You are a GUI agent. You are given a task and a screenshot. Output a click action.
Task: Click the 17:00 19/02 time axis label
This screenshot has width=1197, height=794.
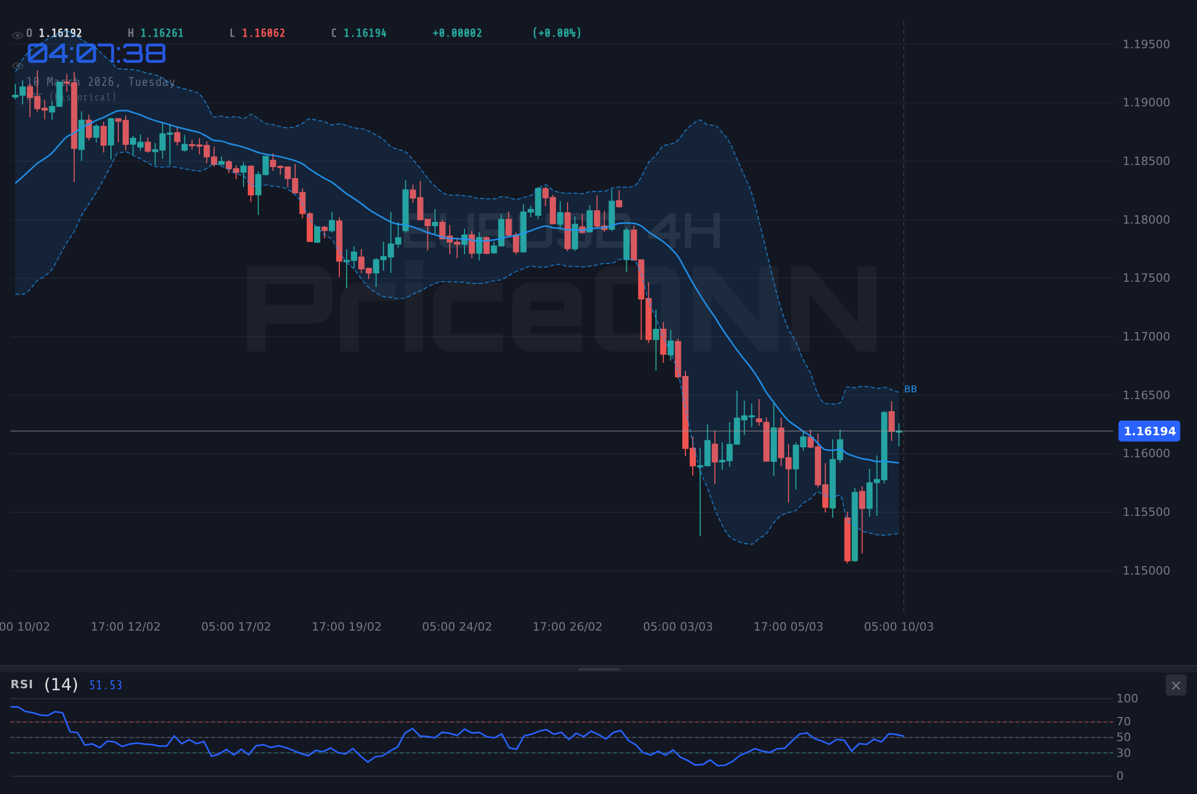click(x=347, y=627)
